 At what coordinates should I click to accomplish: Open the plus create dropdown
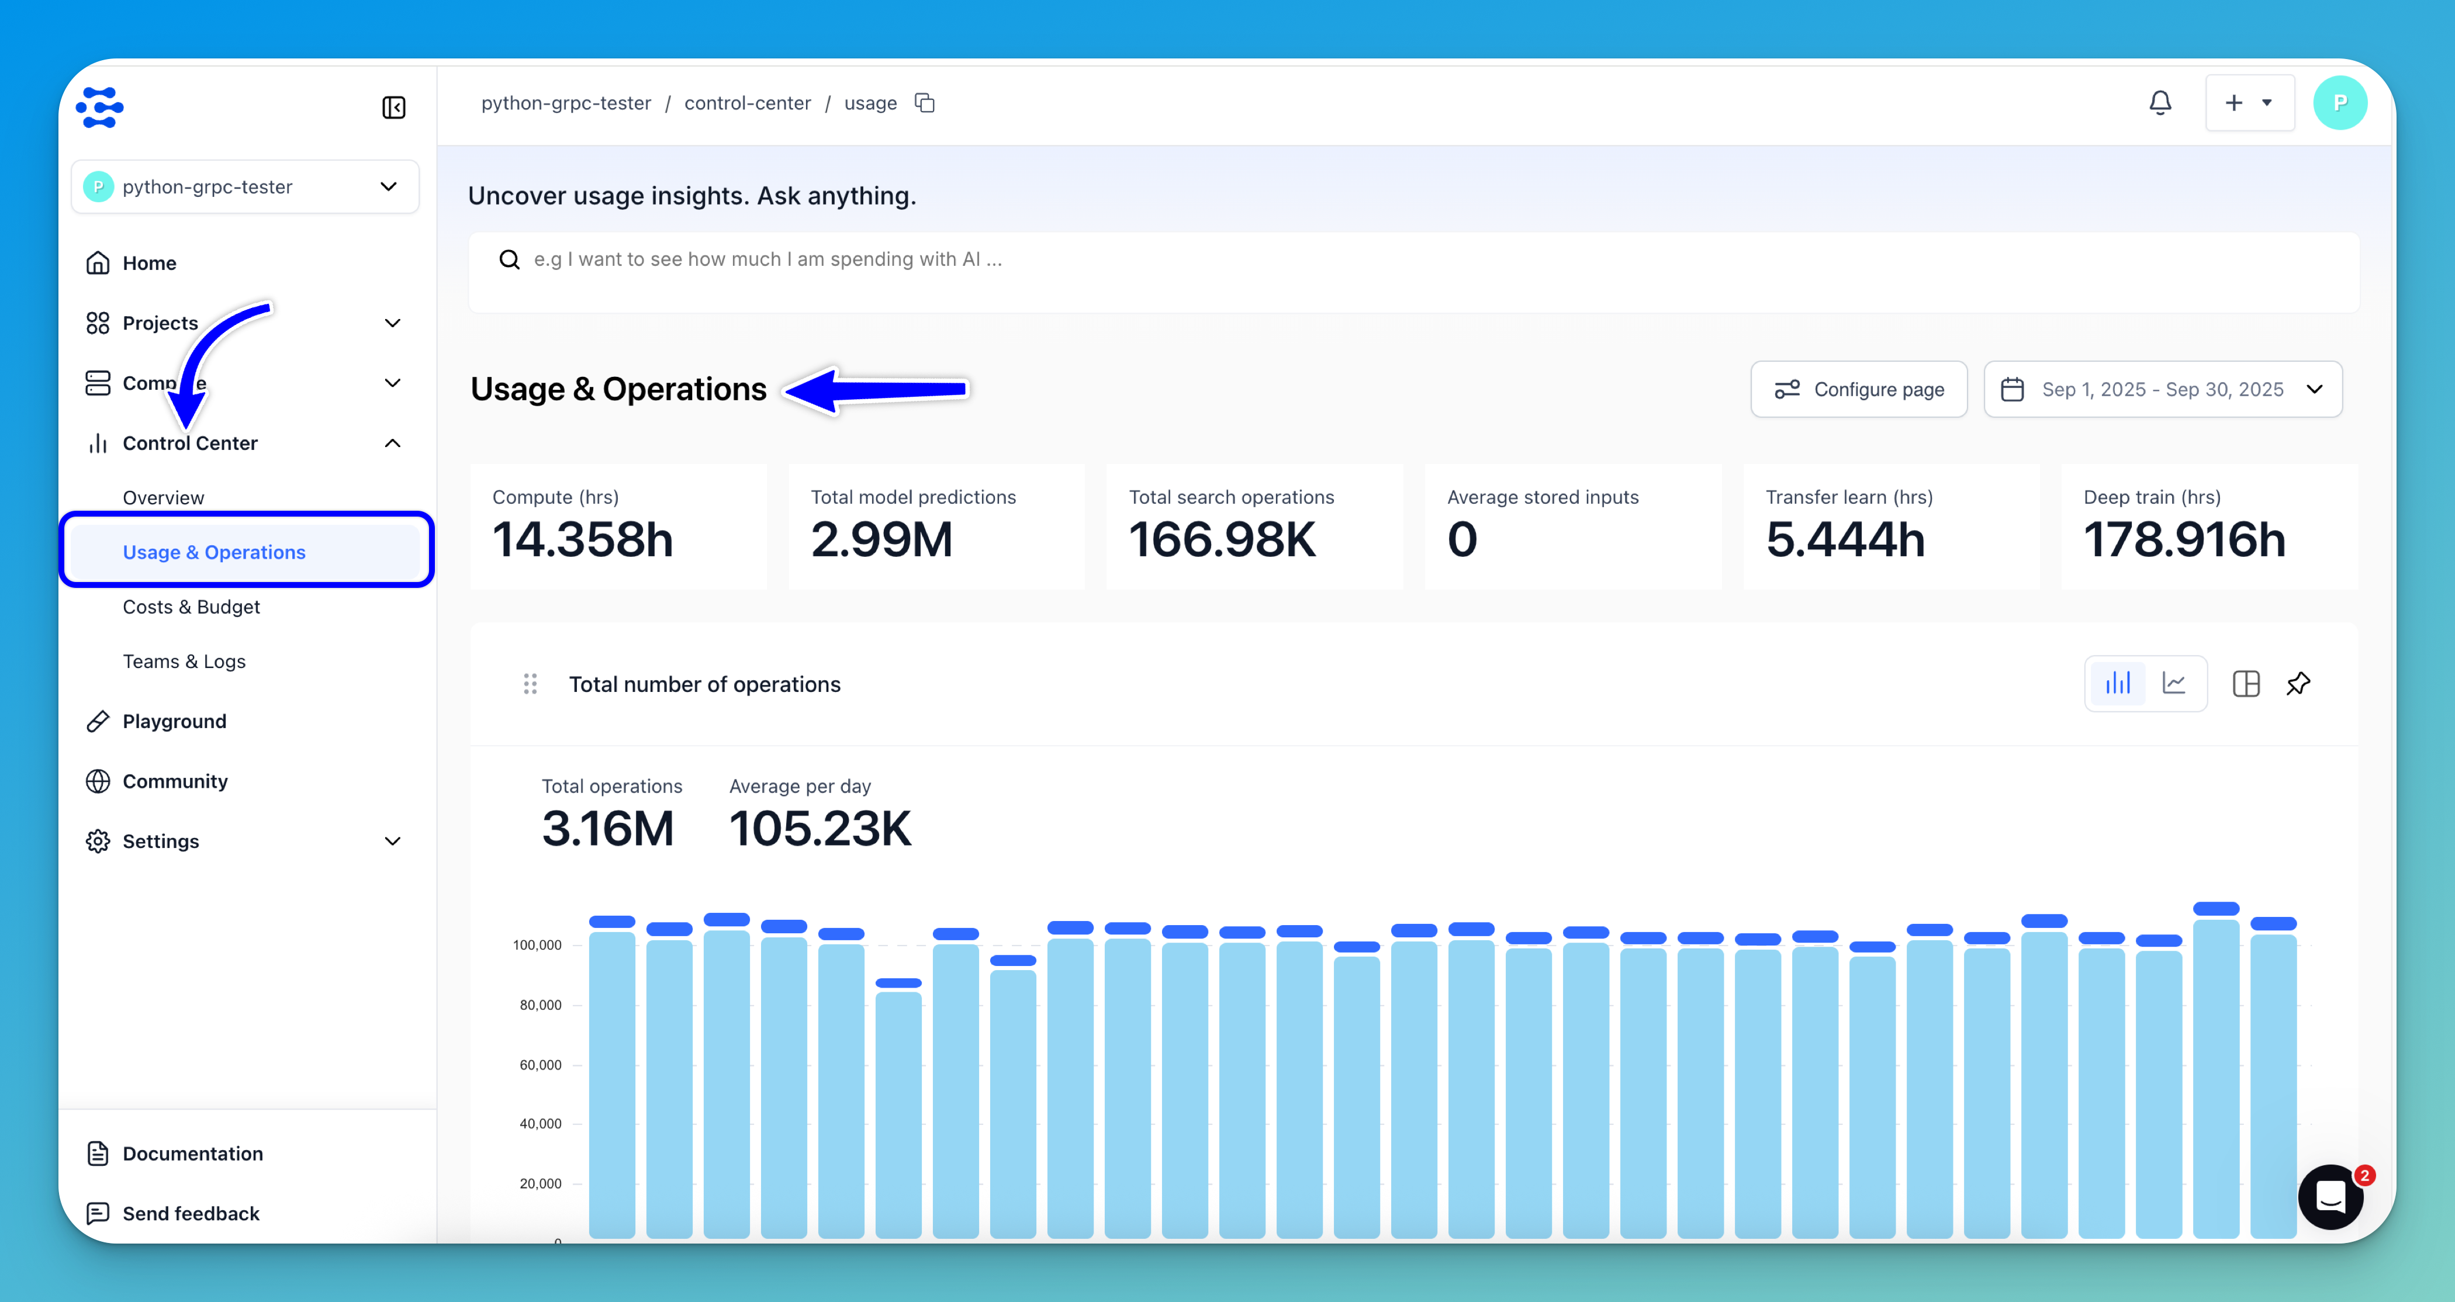[2248, 103]
